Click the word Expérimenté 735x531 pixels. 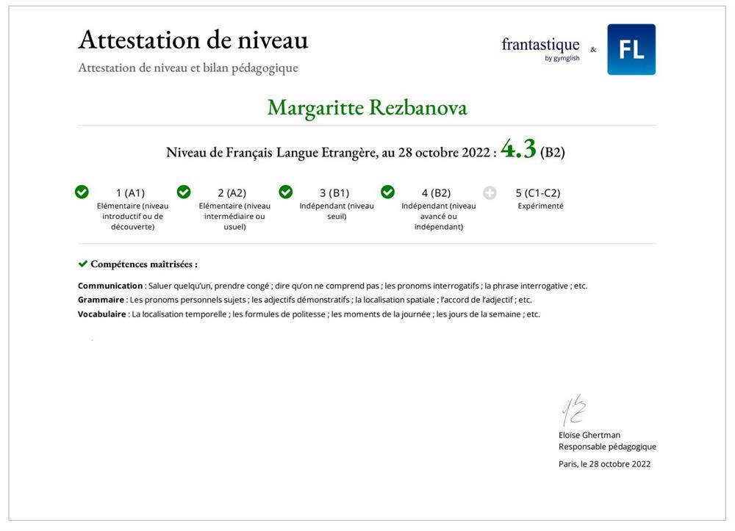pyautogui.click(x=540, y=206)
